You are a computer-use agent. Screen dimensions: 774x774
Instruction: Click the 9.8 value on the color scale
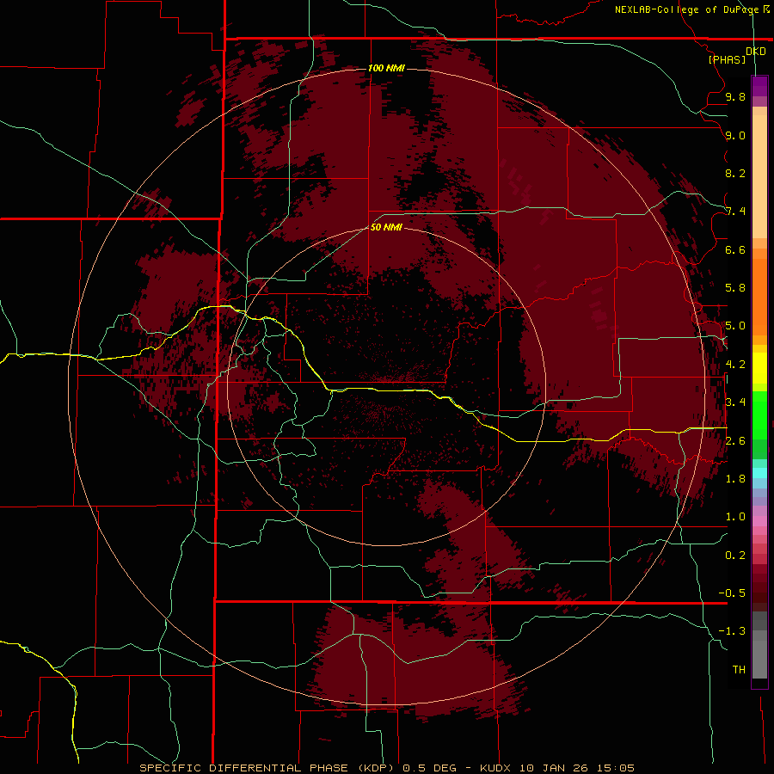pos(735,96)
